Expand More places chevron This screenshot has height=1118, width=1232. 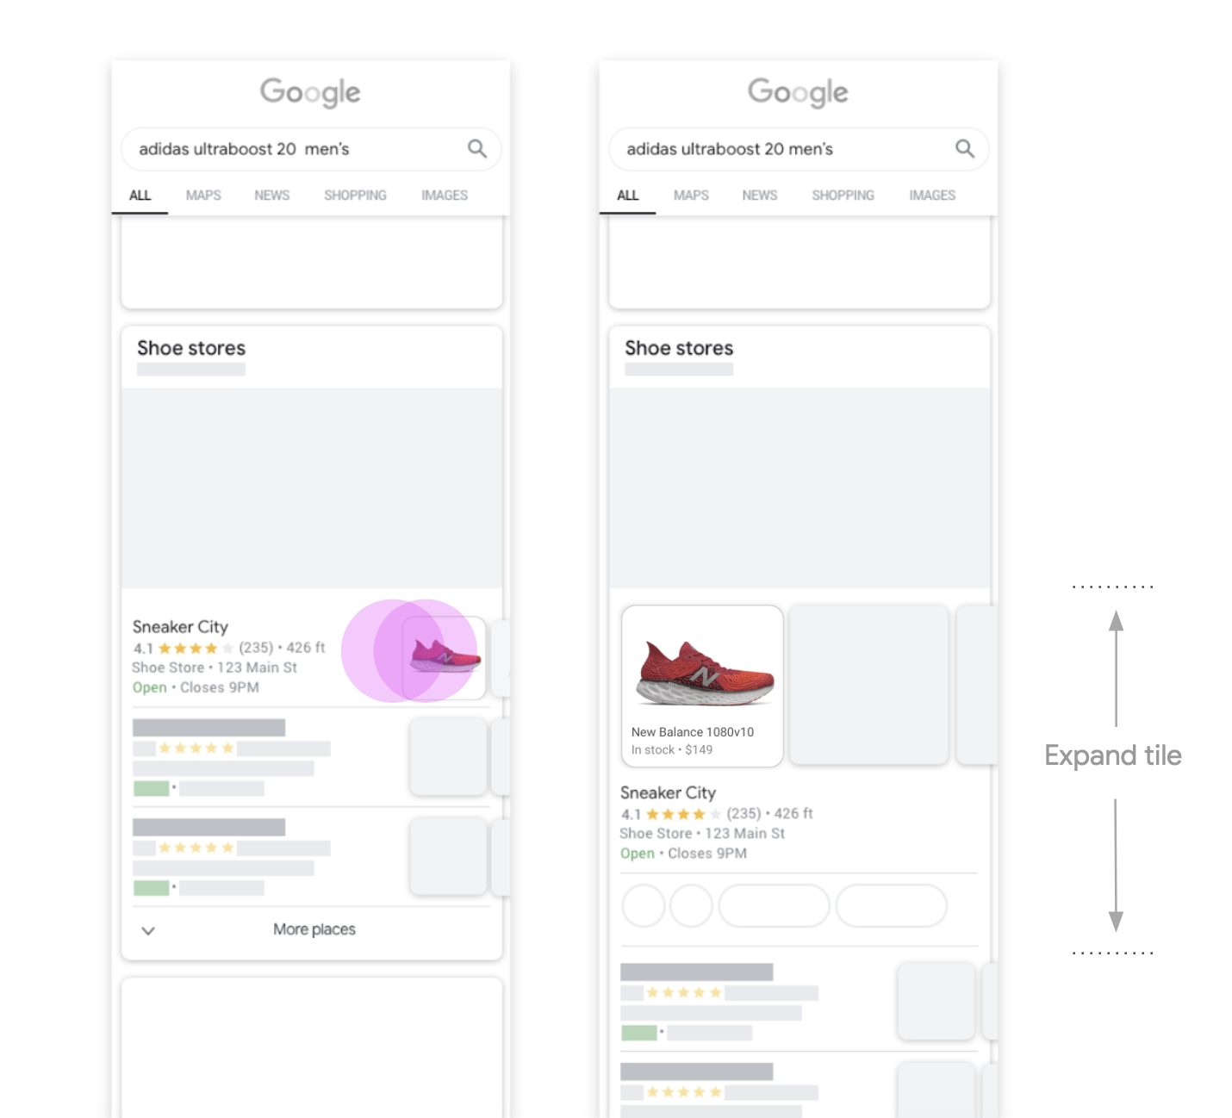point(148,930)
